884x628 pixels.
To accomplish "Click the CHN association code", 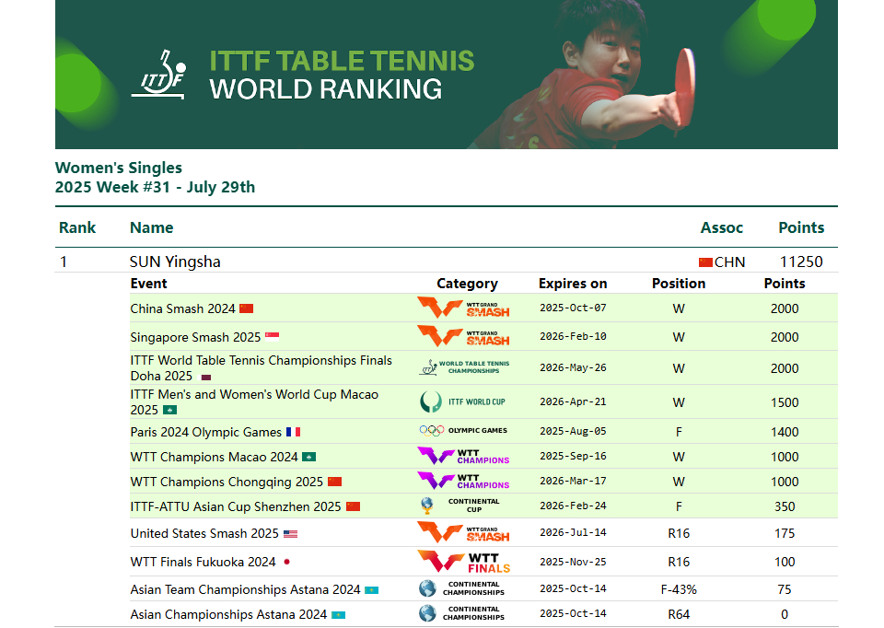I will coord(729,262).
